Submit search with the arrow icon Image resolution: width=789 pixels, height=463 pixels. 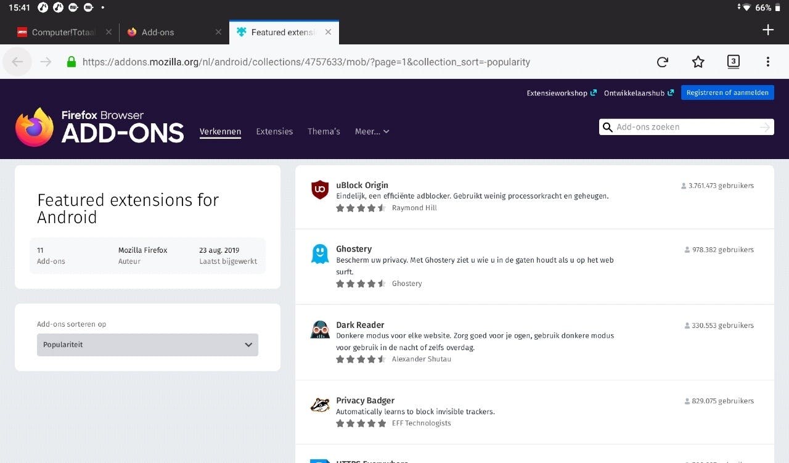point(765,127)
